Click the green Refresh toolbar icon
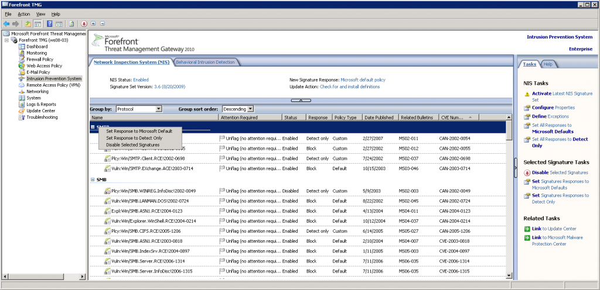Screen dimensions: 600x290 pyautogui.click(x=71, y=23)
